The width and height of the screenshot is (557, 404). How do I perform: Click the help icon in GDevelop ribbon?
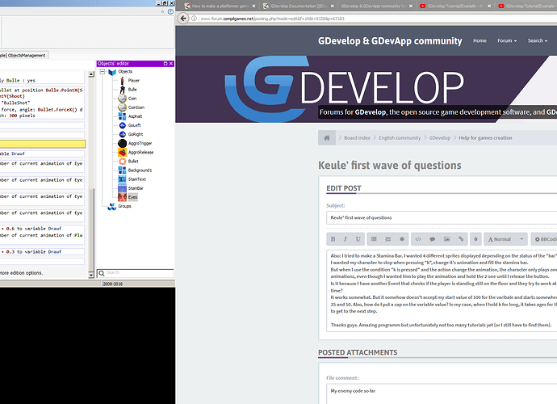click(x=170, y=12)
